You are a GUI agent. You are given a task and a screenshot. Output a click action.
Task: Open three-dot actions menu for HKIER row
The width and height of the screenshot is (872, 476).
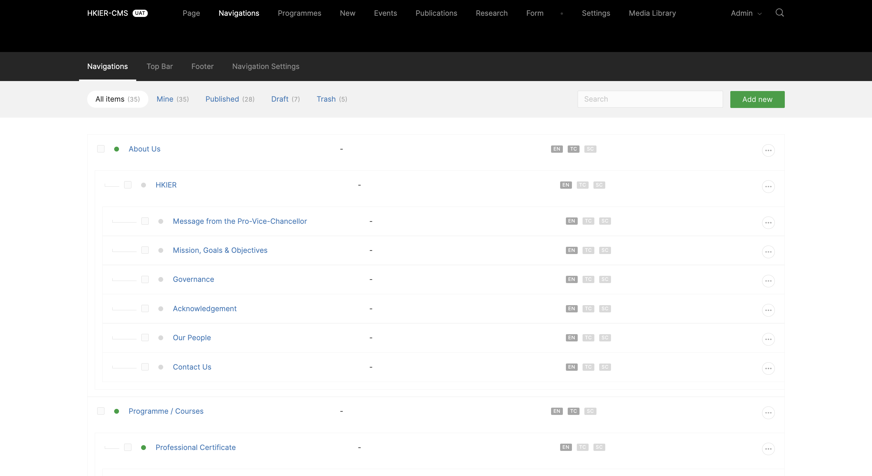tap(768, 187)
